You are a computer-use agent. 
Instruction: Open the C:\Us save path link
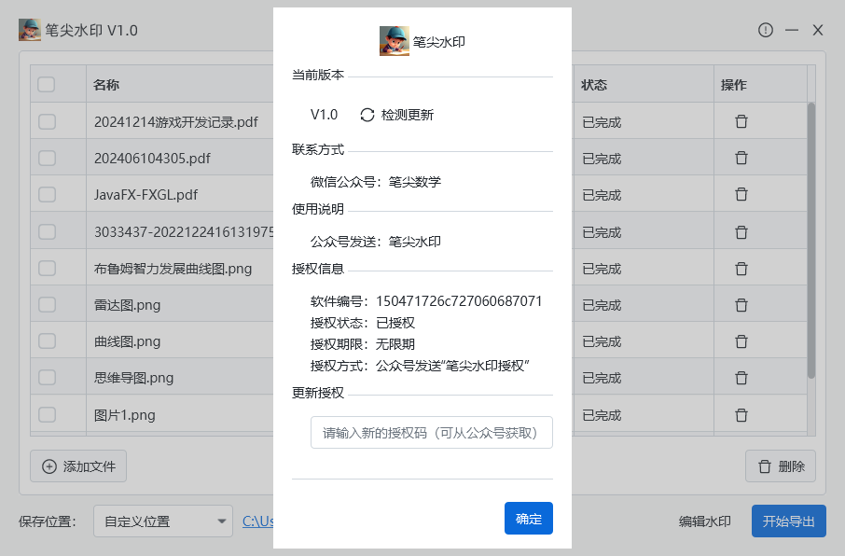point(257,521)
